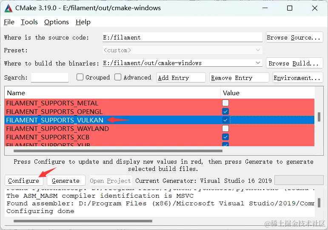The image size is (328, 230).
Task: Click the Generate button
Action: 66,180
